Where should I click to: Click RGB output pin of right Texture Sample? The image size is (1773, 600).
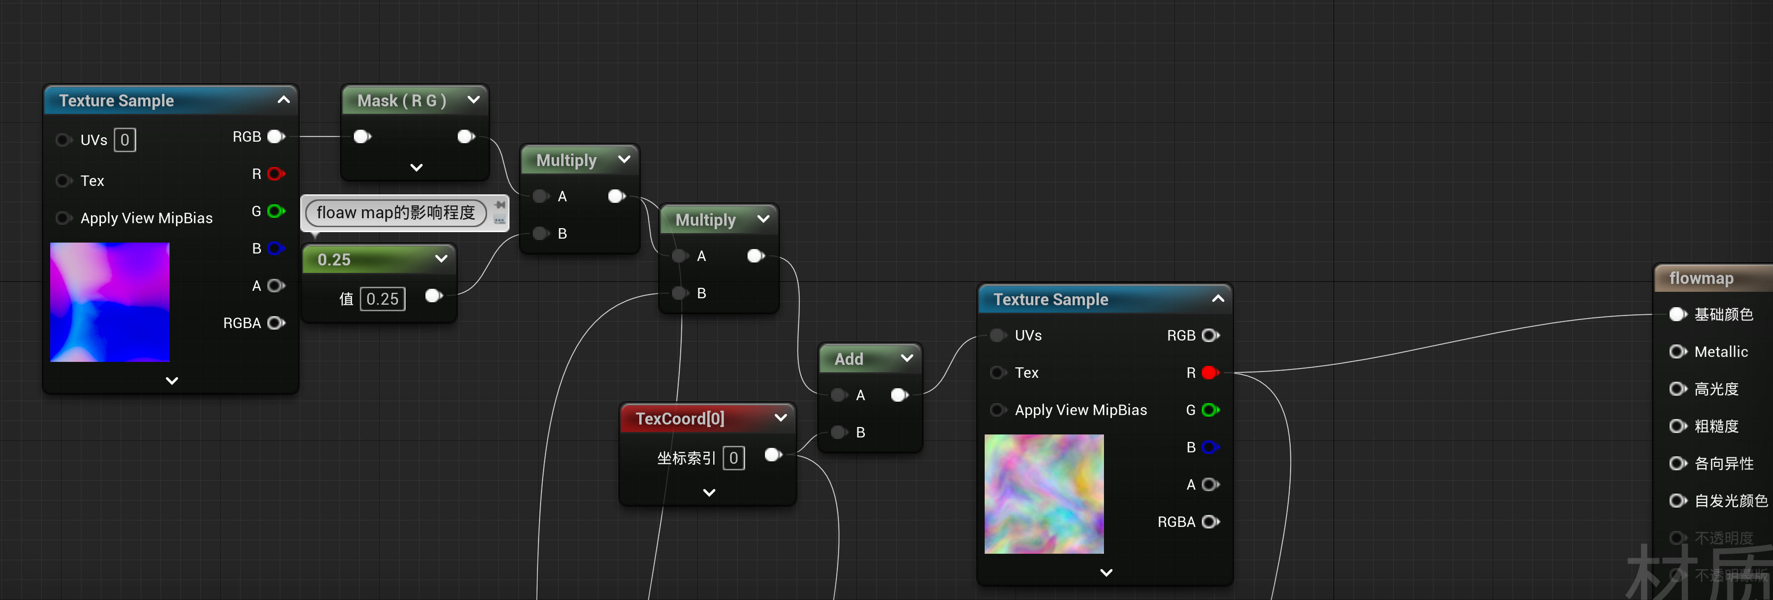[1211, 335]
